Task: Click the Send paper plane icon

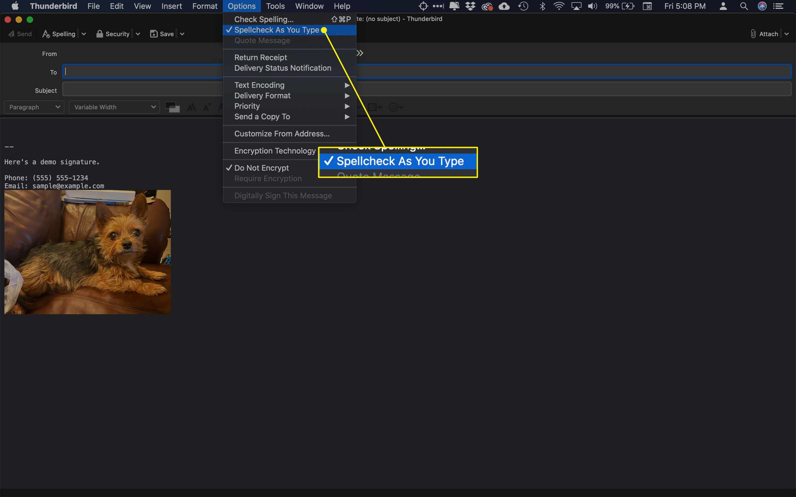Action: 11,34
